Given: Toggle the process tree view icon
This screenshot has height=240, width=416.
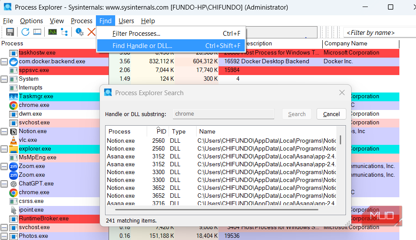Looking at the screenshot, I should point(64,32).
